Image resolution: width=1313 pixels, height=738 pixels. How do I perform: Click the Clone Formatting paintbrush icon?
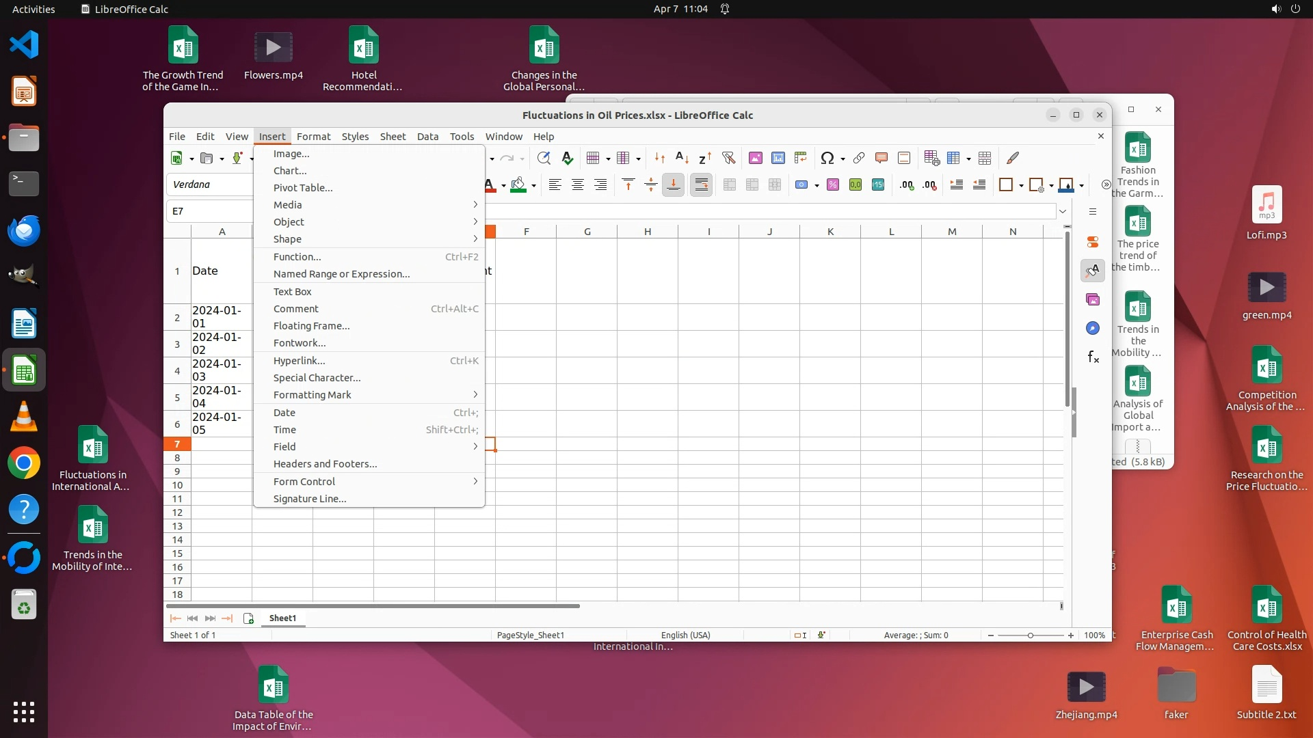coord(1013,159)
